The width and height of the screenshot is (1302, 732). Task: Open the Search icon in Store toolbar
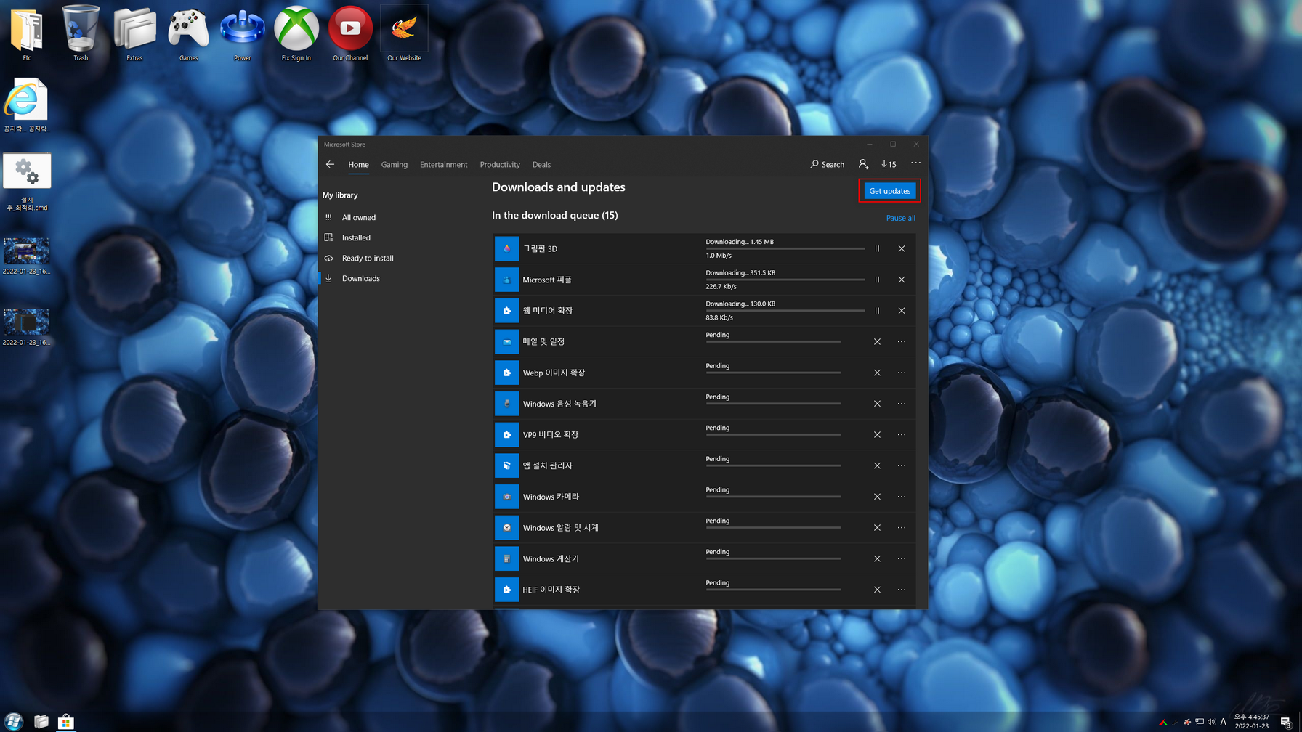(827, 164)
